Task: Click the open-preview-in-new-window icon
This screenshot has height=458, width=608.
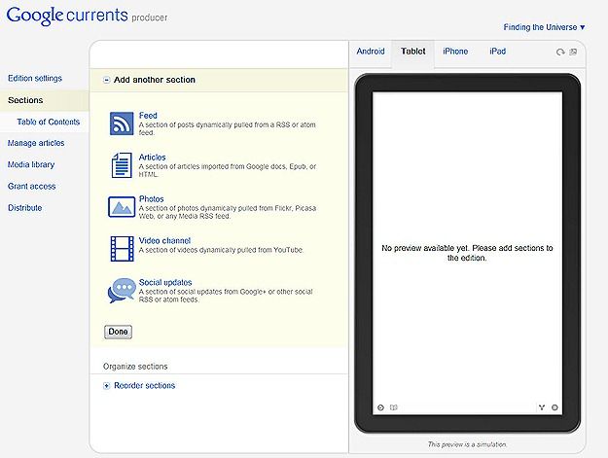Action: pos(573,52)
